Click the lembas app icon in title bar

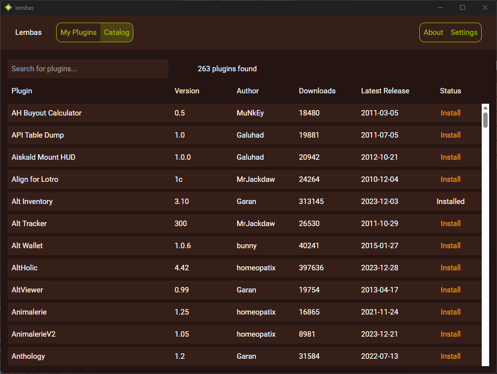pyautogui.click(x=8, y=7)
